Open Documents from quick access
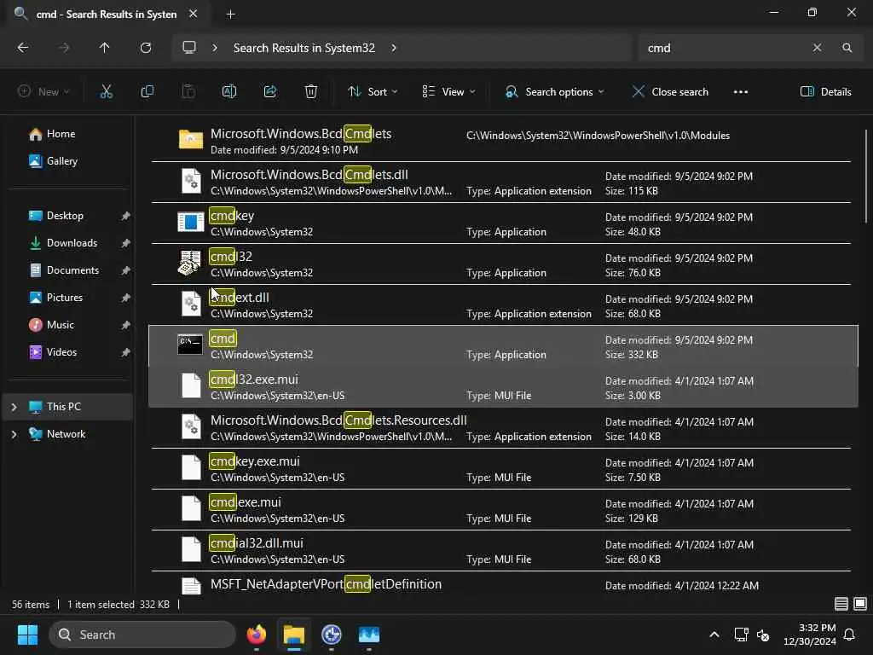Image resolution: width=873 pixels, height=655 pixels. tap(72, 270)
